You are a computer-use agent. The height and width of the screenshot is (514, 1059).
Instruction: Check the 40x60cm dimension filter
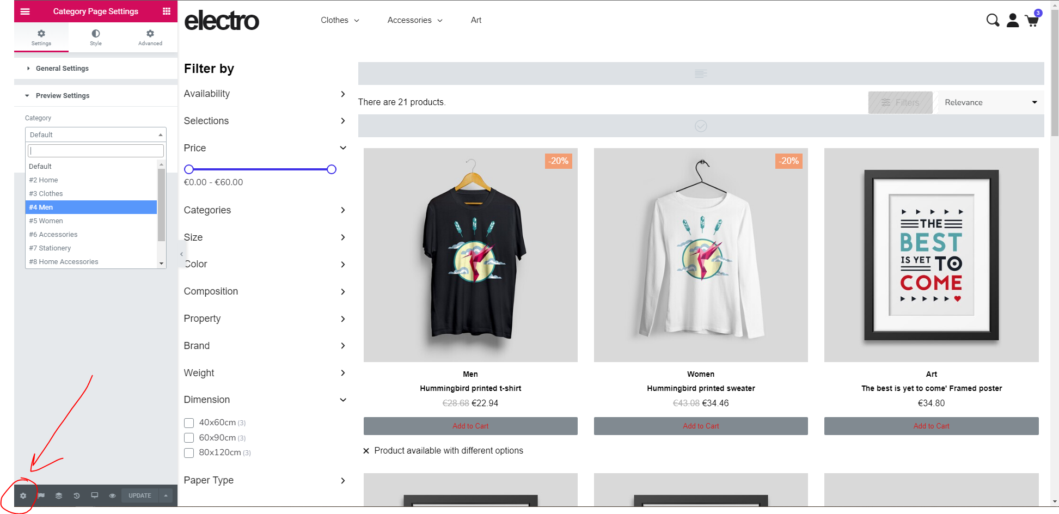click(189, 423)
